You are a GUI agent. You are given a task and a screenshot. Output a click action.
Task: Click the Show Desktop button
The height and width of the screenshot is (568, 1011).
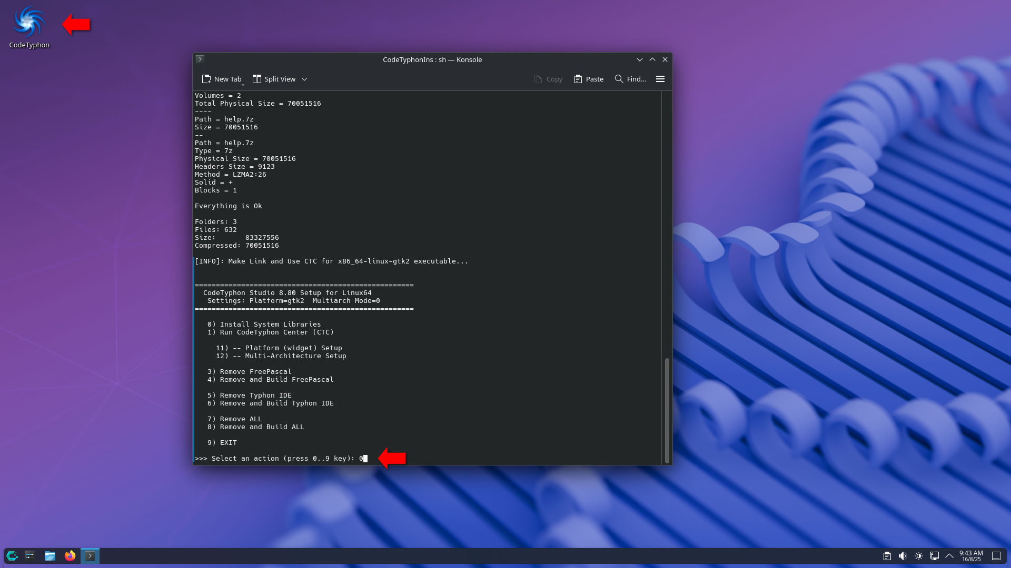(996, 556)
